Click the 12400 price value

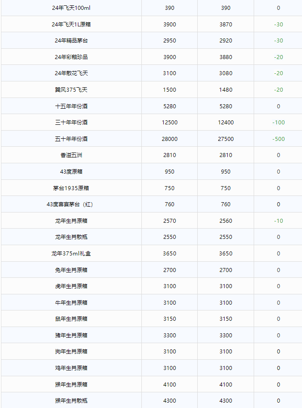pyautogui.click(x=226, y=122)
